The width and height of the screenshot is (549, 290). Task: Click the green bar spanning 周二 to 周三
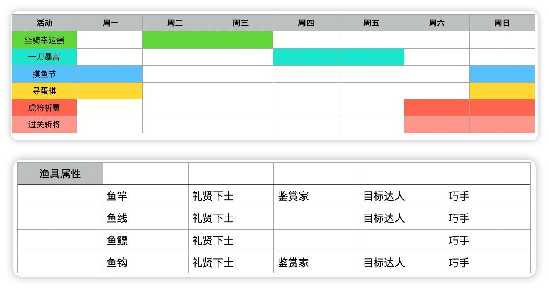click(x=207, y=40)
